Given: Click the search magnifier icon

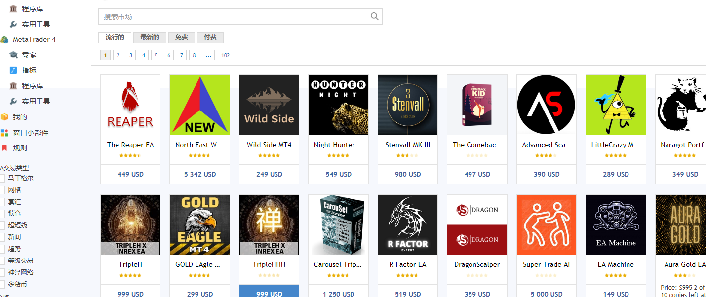Looking at the screenshot, I should pos(374,16).
